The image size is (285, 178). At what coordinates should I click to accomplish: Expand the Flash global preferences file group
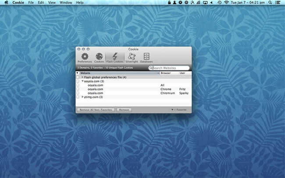pos(82,77)
